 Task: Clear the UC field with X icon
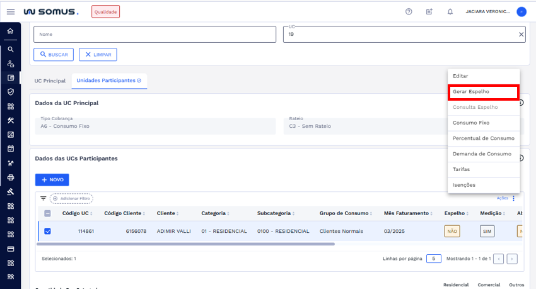[521, 35]
